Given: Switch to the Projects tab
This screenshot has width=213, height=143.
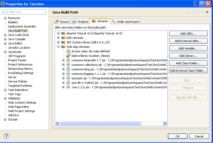Looking at the screenshot, I should point(80,21).
